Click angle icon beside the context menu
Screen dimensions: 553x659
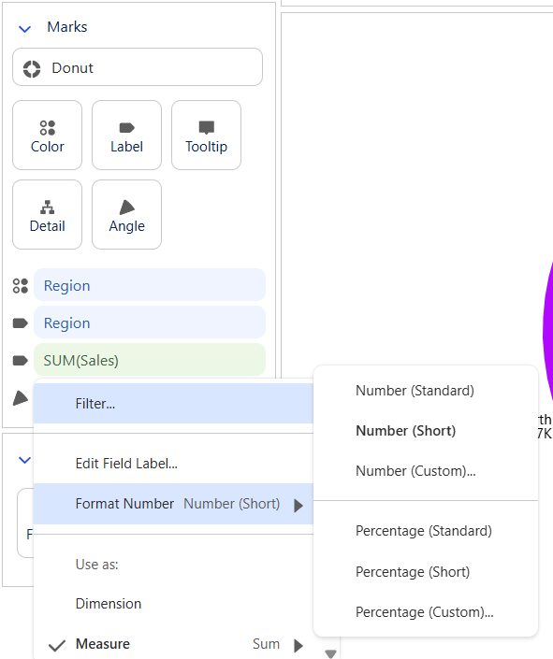click(x=21, y=398)
